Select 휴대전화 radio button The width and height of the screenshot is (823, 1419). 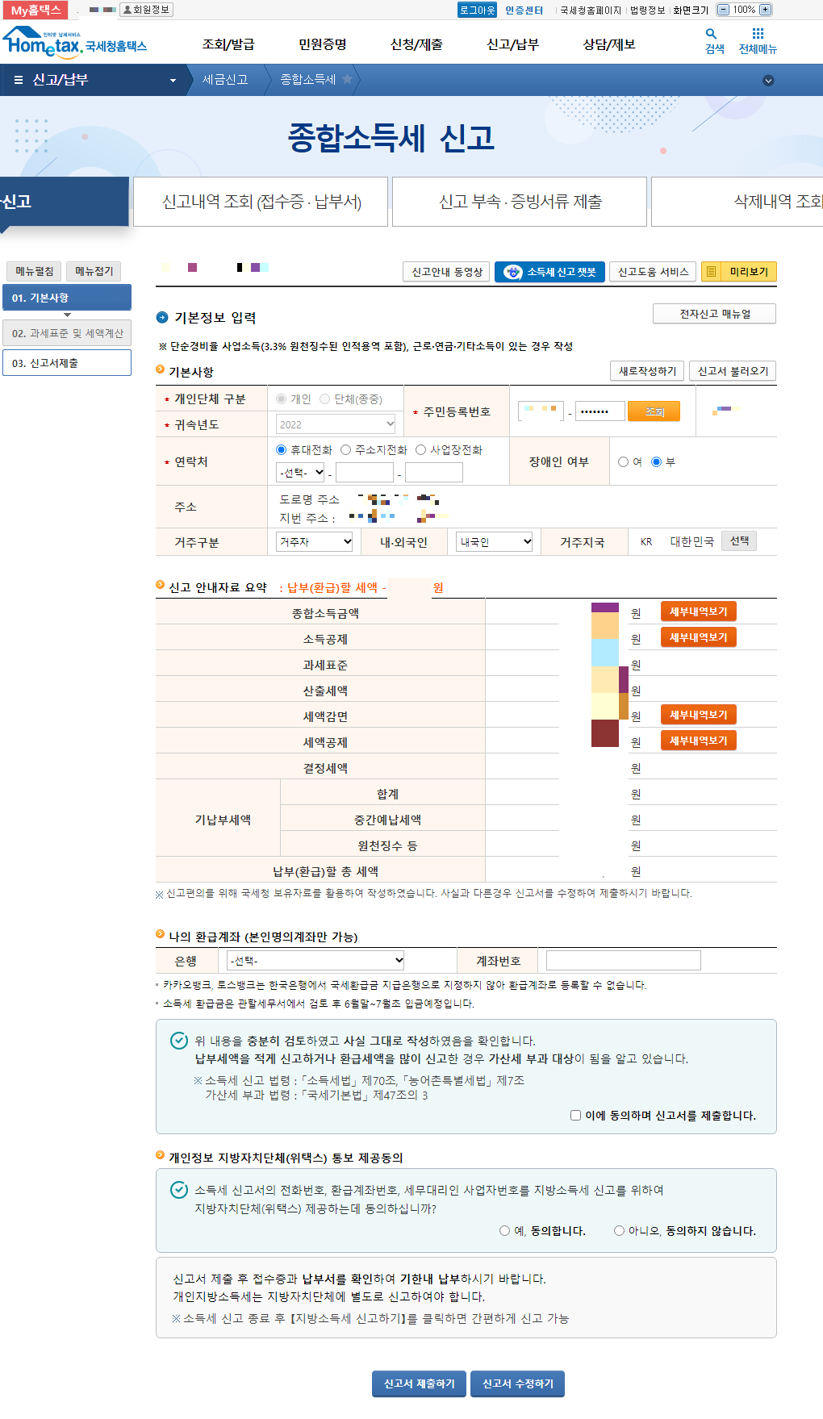click(281, 450)
